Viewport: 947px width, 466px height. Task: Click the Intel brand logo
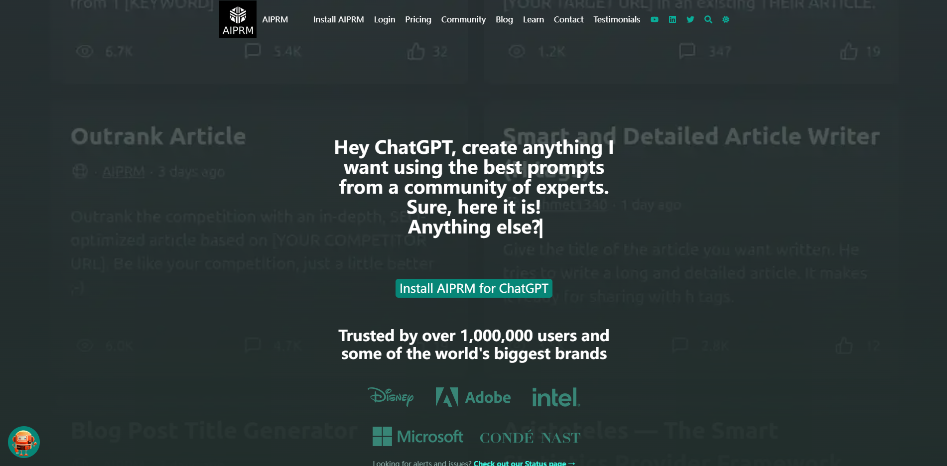(555, 397)
